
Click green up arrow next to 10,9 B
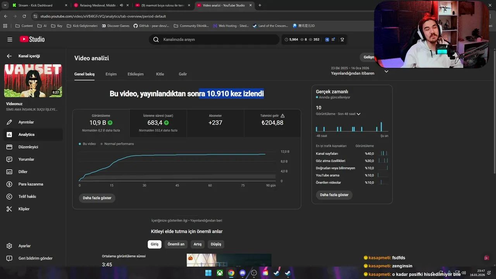[x=110, y=123]
